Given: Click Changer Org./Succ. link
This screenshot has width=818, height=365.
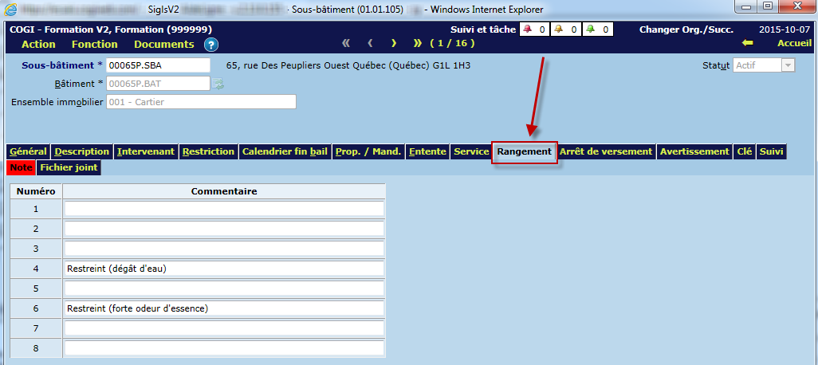Looking at the screenshot, I should coord(686,29).
